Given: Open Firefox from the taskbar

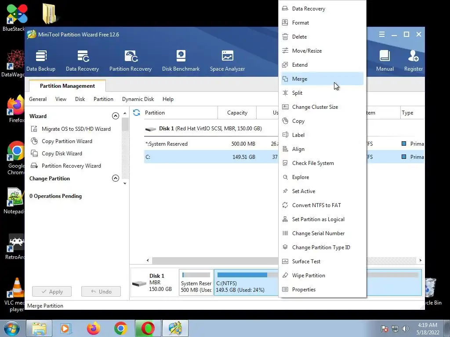Looking at the screenshot, I should (x=94, y=328).
